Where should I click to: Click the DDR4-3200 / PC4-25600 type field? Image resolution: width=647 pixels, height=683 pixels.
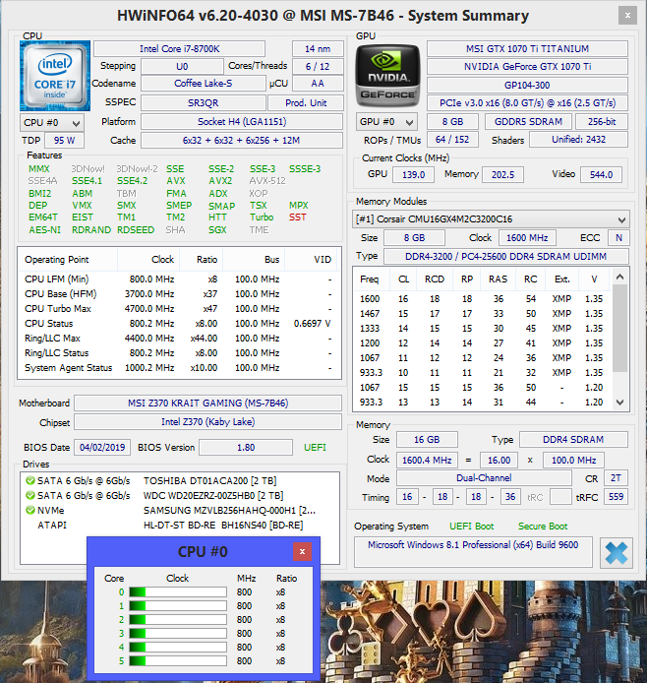click(x=506, y=257)
